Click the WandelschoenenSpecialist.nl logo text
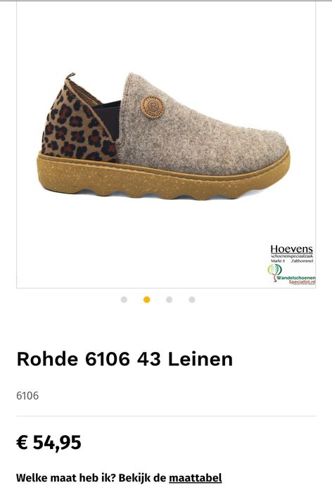 [x=296, y=280]
